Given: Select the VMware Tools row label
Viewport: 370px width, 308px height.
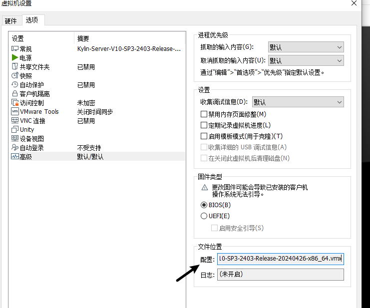Looking at the screenshot, I should click(39, 111).
